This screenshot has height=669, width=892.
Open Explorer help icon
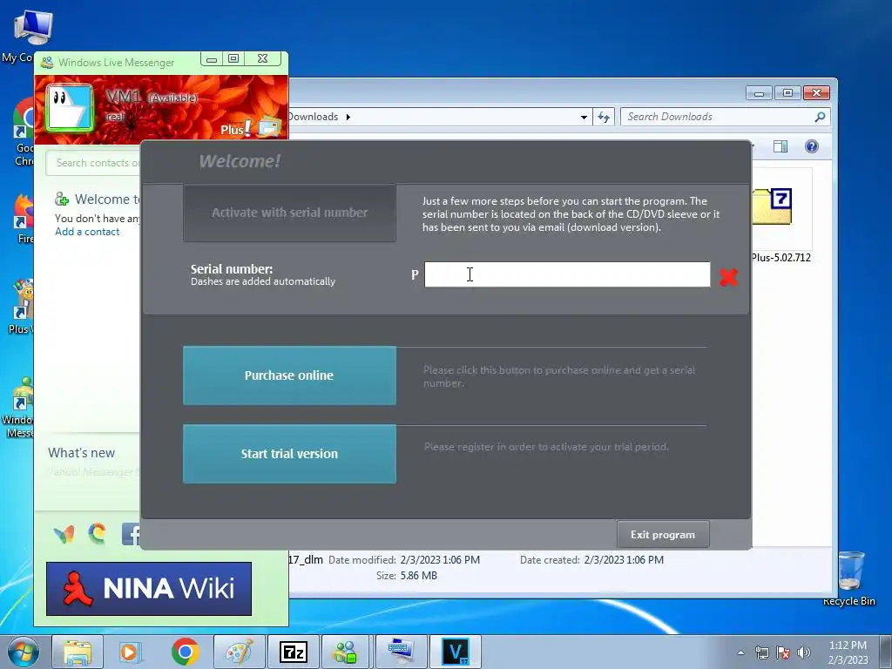pos(812,146)
